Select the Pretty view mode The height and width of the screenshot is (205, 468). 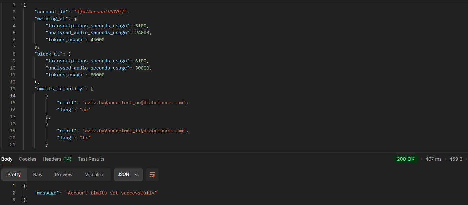click(14, 175)
